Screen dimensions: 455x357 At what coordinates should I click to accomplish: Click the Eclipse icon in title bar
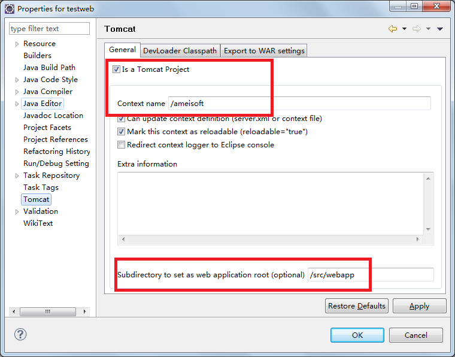tap(10, 9)
